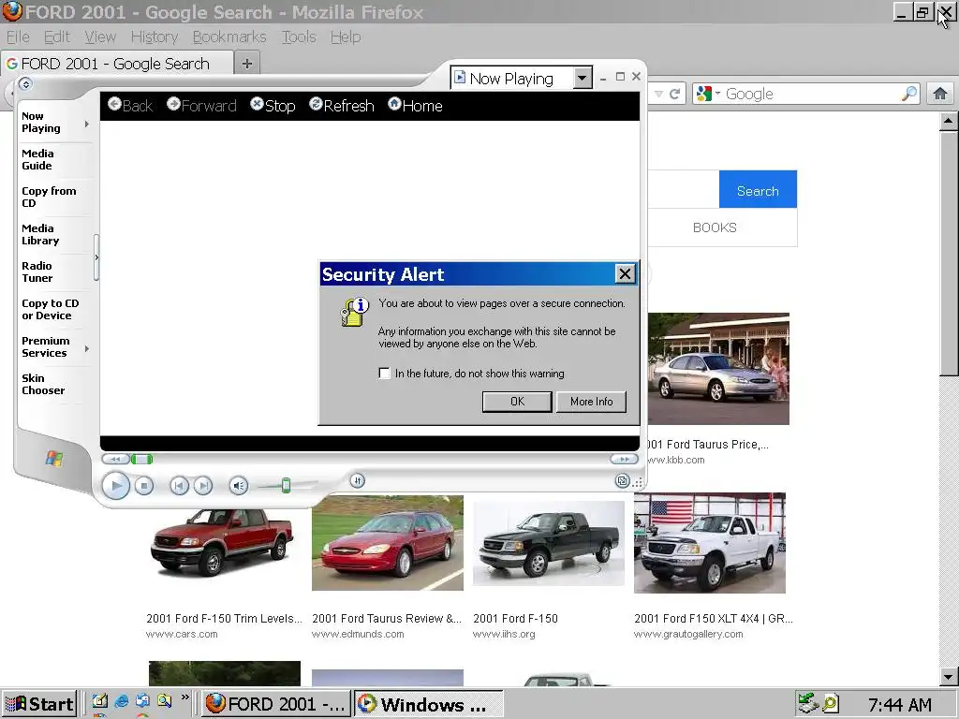Click the Next track button
This screenshot has width=959, height=719.
tap(203, 486)
